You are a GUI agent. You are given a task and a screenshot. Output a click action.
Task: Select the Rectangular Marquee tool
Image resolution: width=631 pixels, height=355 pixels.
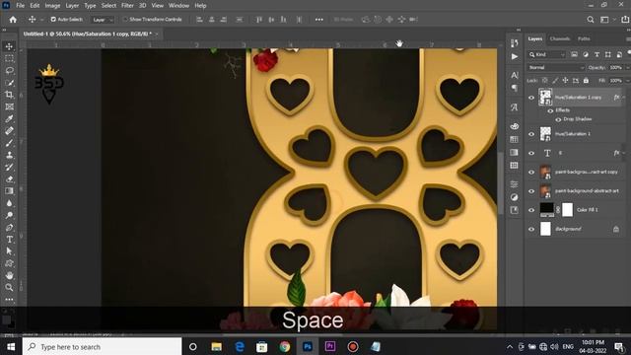[9, 59]
